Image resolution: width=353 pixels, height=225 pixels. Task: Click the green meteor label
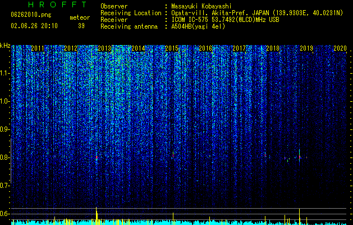(80, 17)
